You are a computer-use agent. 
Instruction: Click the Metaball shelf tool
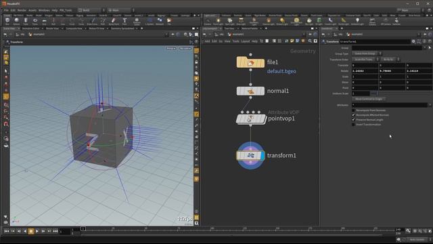[160, 21]
